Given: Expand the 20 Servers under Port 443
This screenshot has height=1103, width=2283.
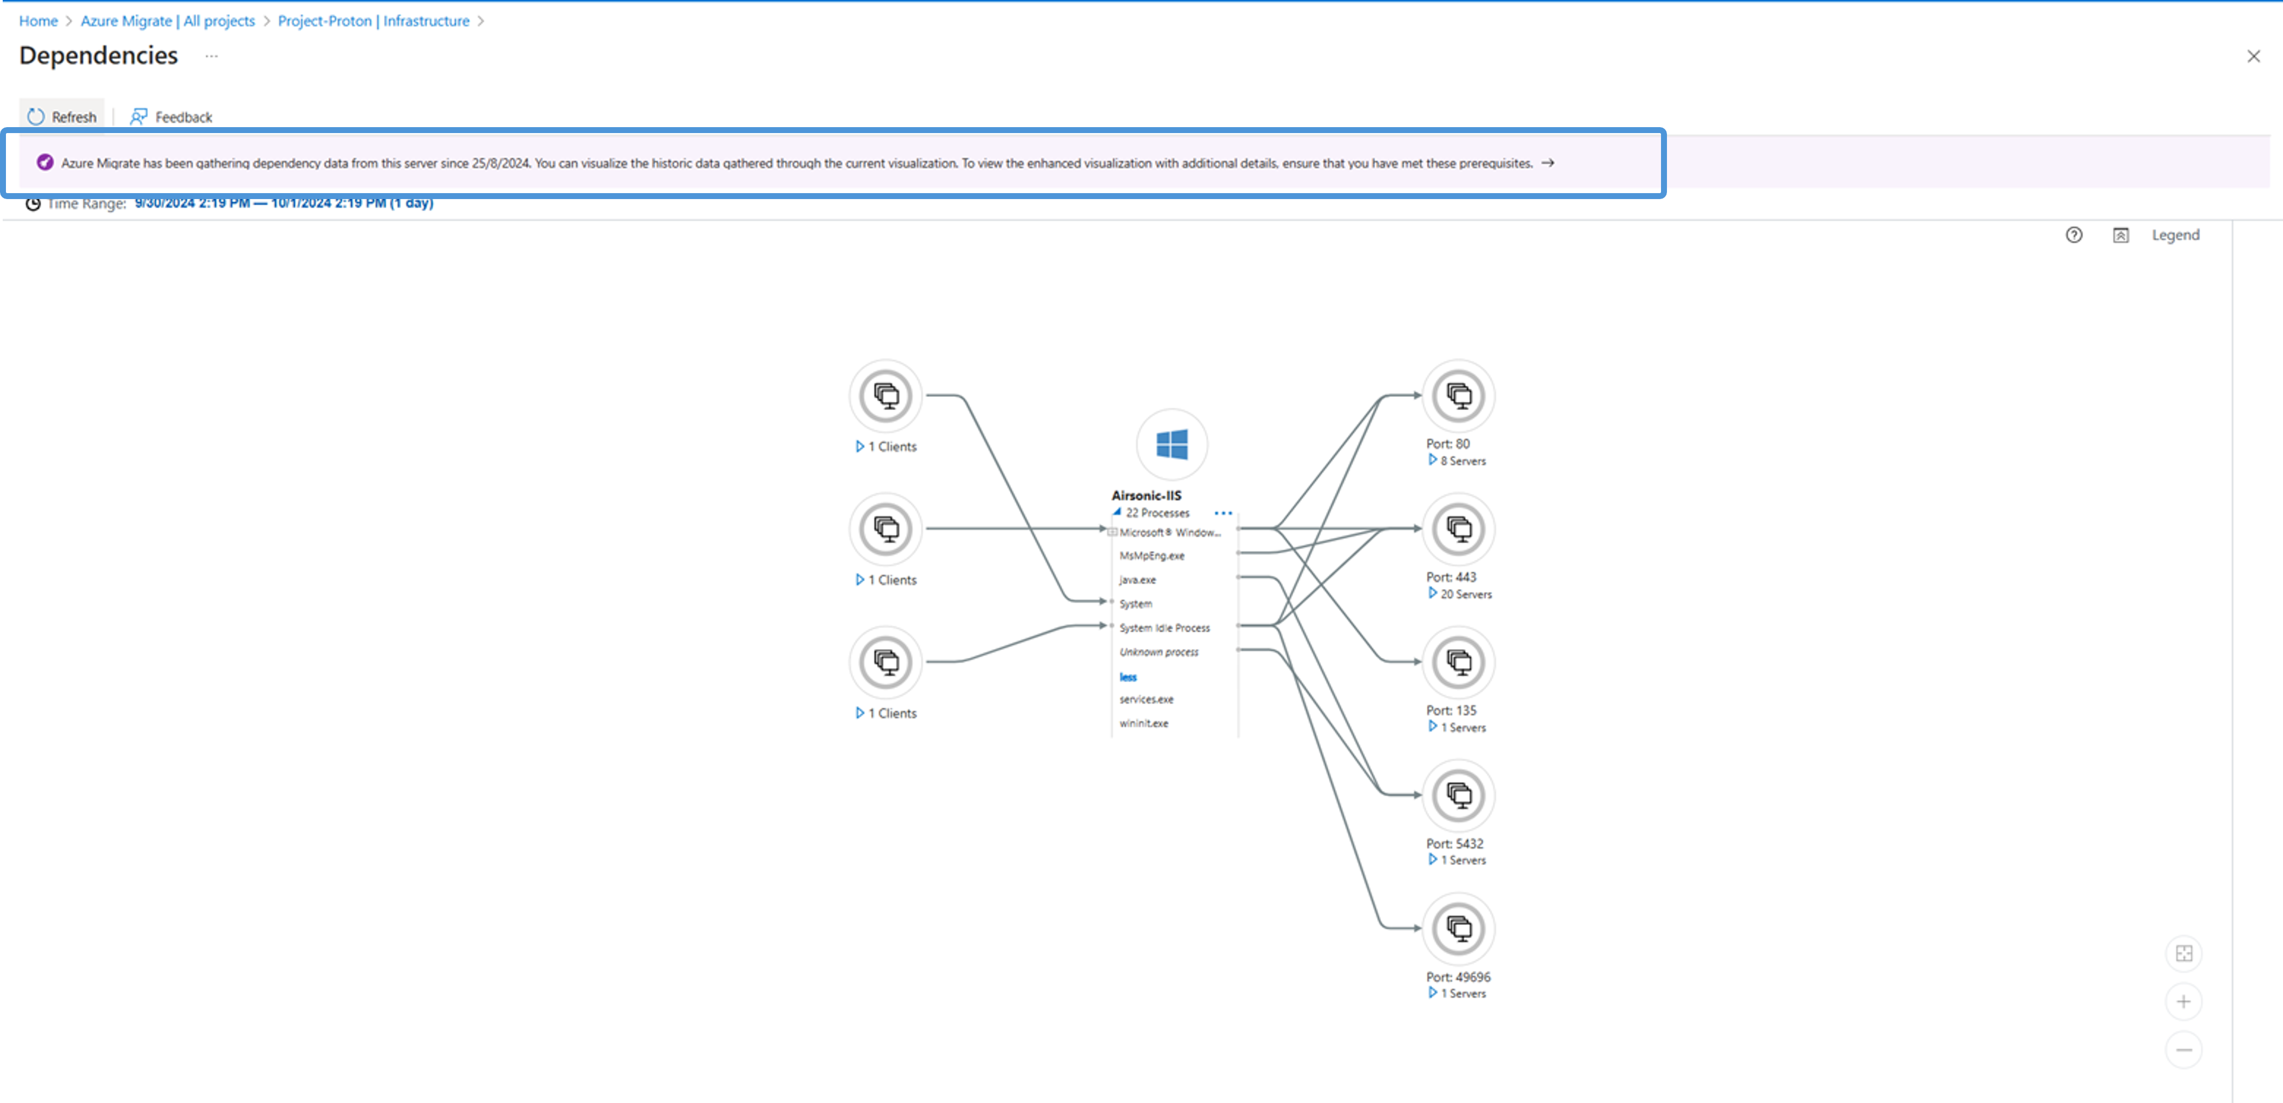Looking at the screenshot, I should coord(1432,593).
